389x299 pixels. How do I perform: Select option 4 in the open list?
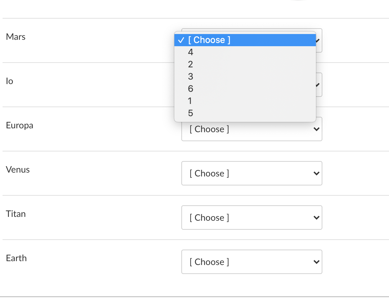tap(245, 52)
